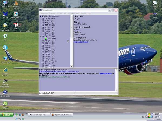
Task: Open the LimeWire desktop shortcut
Action: coord(5,105)
